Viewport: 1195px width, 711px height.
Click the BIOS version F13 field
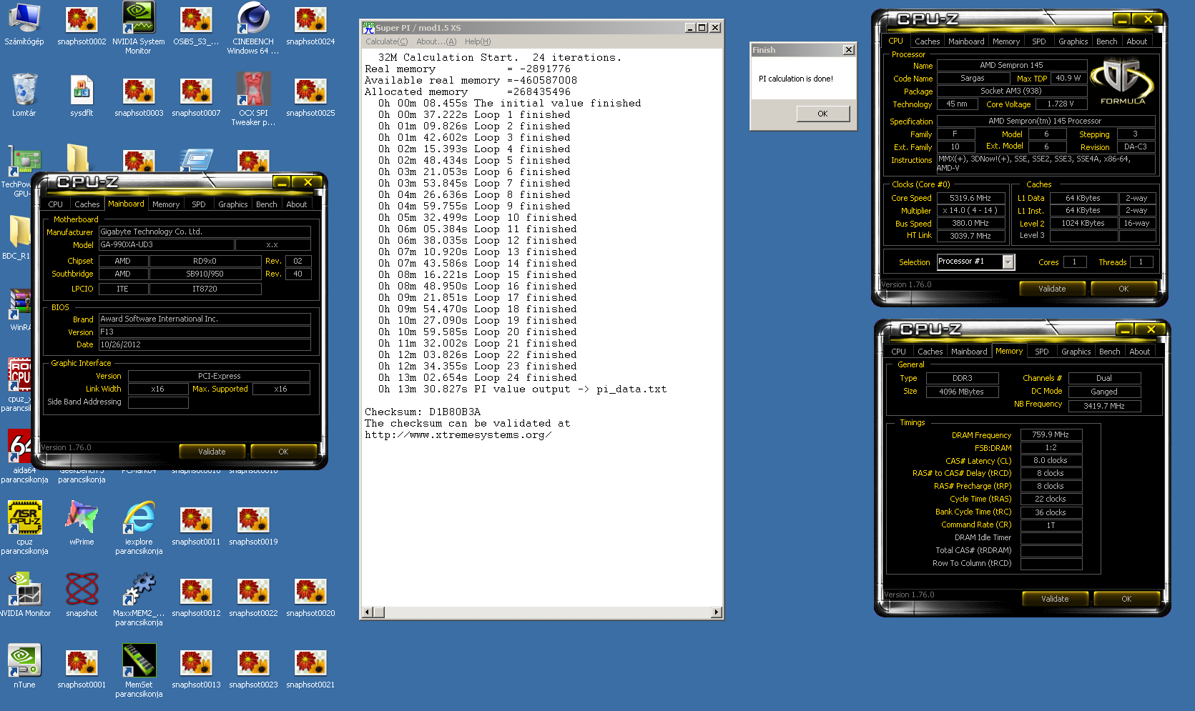(x=205, y=332)
